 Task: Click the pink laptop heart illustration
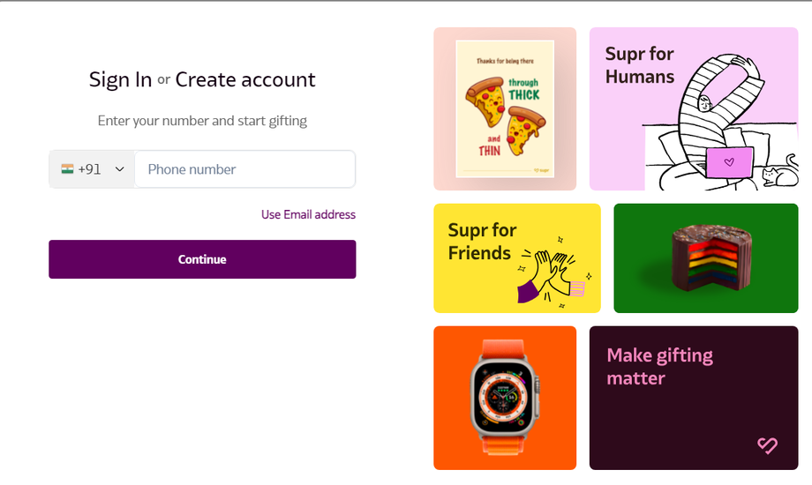pos(729,163)
